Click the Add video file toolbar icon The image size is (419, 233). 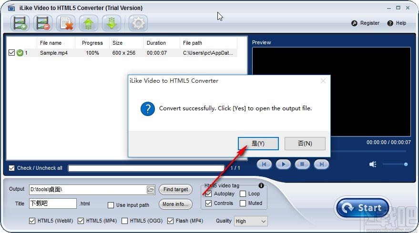(x=20, y=23)
